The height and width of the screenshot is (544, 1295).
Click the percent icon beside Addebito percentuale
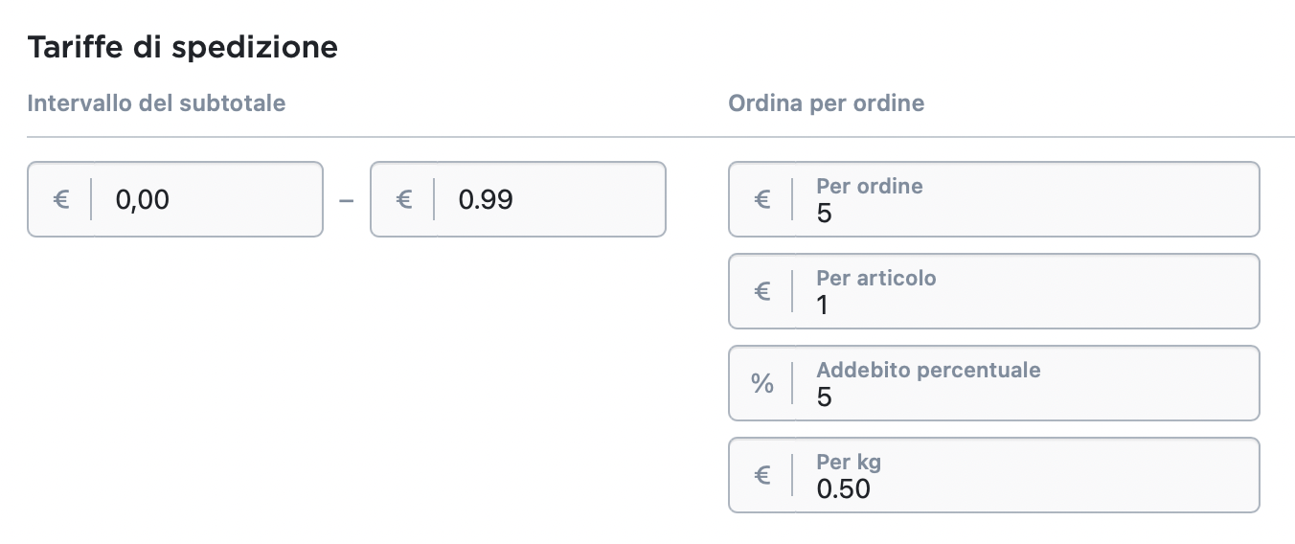[x=762, y=383]
